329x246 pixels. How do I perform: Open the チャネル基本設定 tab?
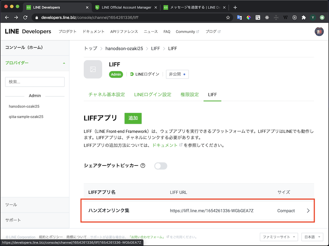coord(107,95)
